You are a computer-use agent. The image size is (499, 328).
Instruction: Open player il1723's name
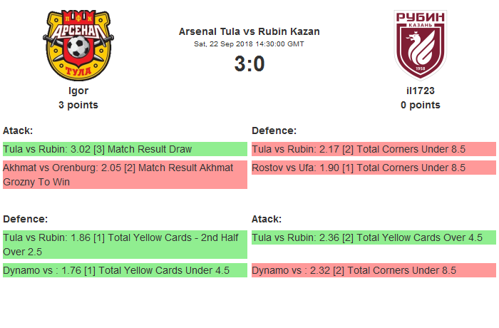420,91
